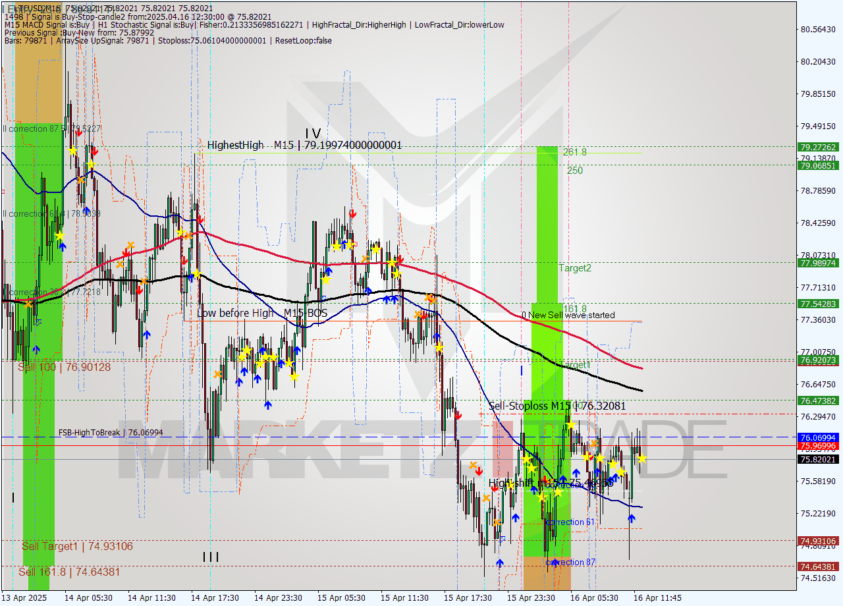Click the blue buy arrow below the correction 87 label
This screenshot has width=843, height=606.
[x=499, y=563]
